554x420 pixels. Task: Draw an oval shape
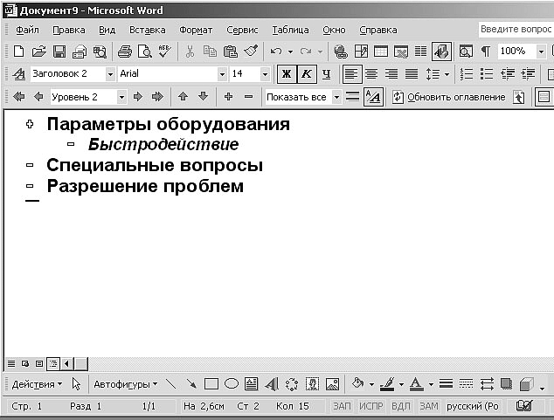pyautogui.click(x=232, y=384)
